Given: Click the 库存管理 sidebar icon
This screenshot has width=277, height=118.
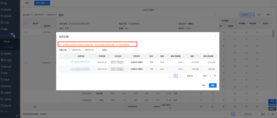Looking at the screenshot, I should [2, 53].
